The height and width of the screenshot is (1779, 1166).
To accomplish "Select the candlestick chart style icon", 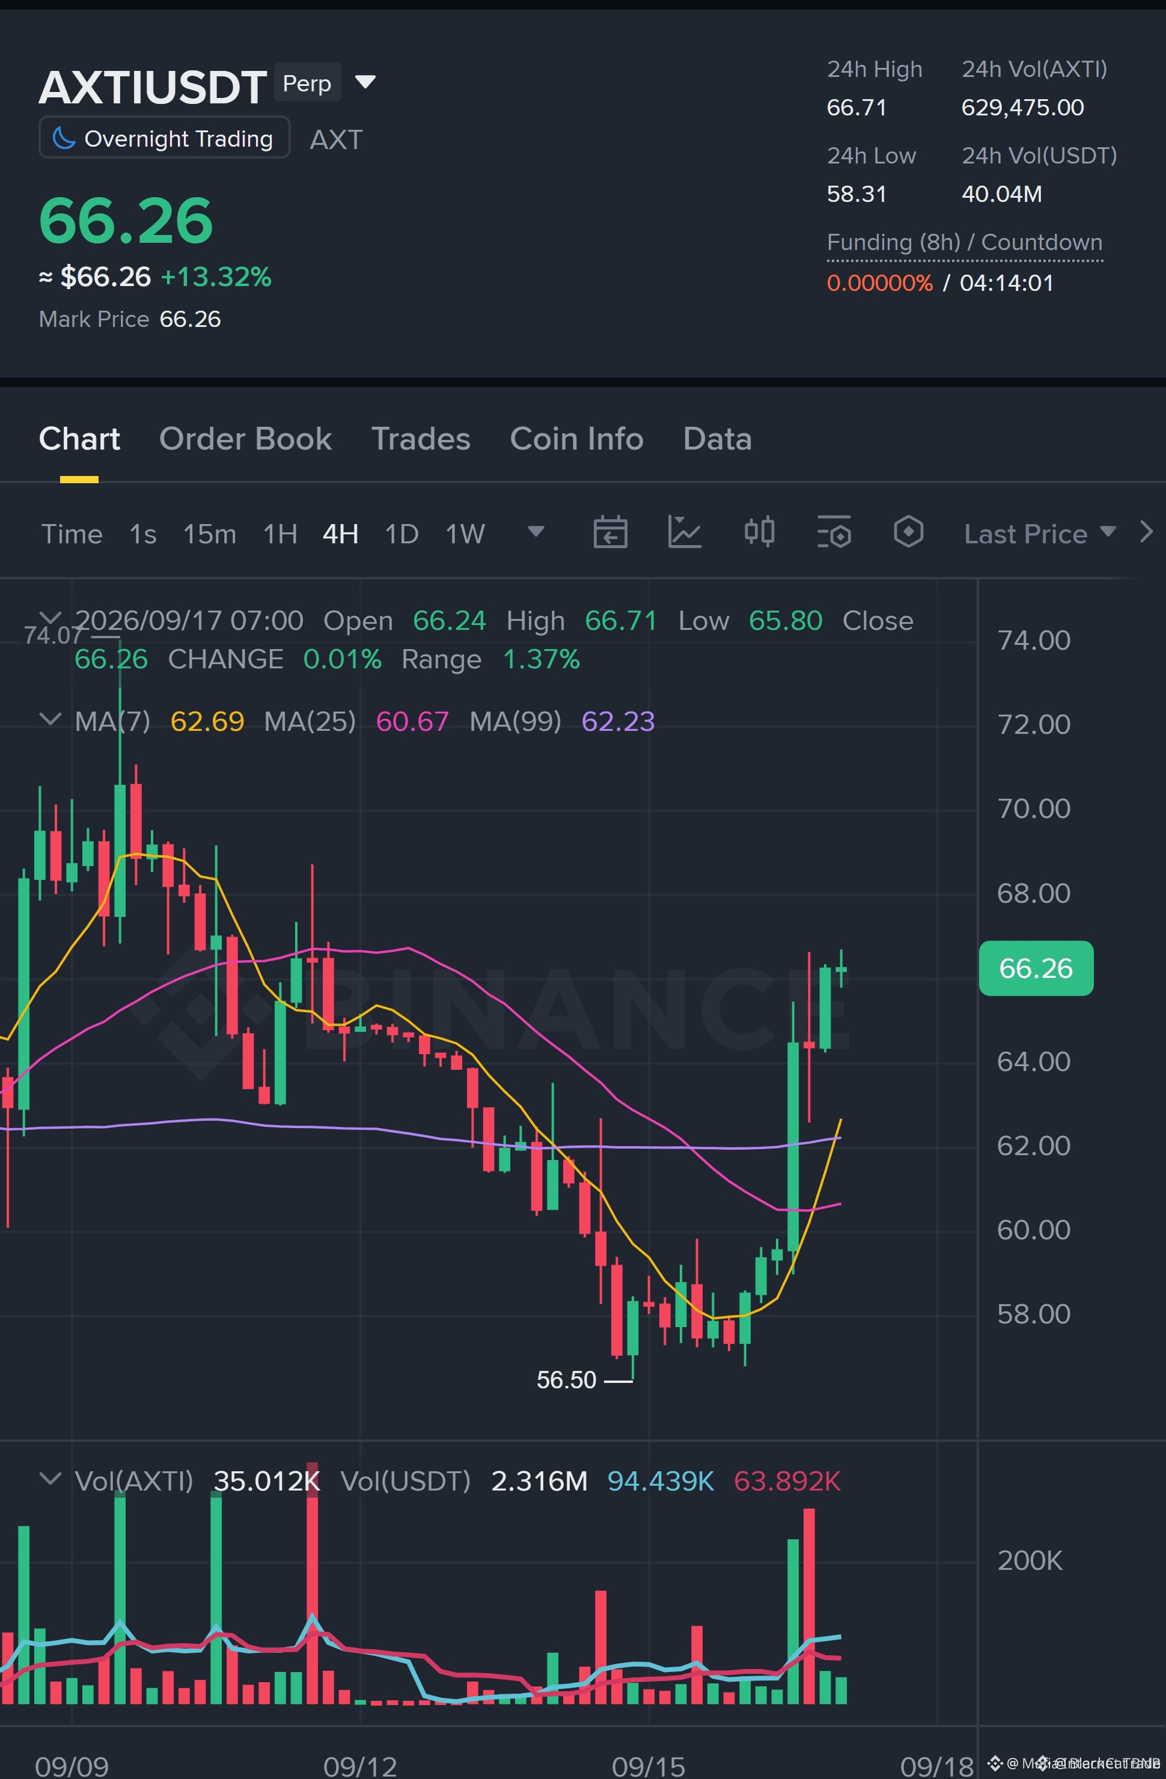I will coord(759,532).
